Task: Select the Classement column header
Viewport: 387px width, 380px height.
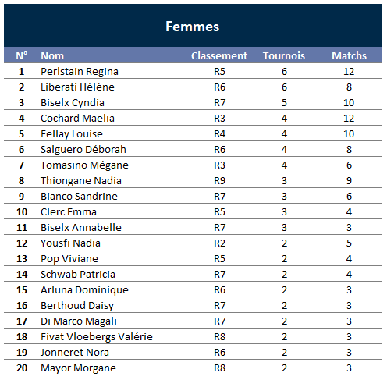Action: pos(219,55)
